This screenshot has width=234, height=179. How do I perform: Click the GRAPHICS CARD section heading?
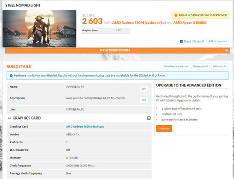tap(27, 118)
